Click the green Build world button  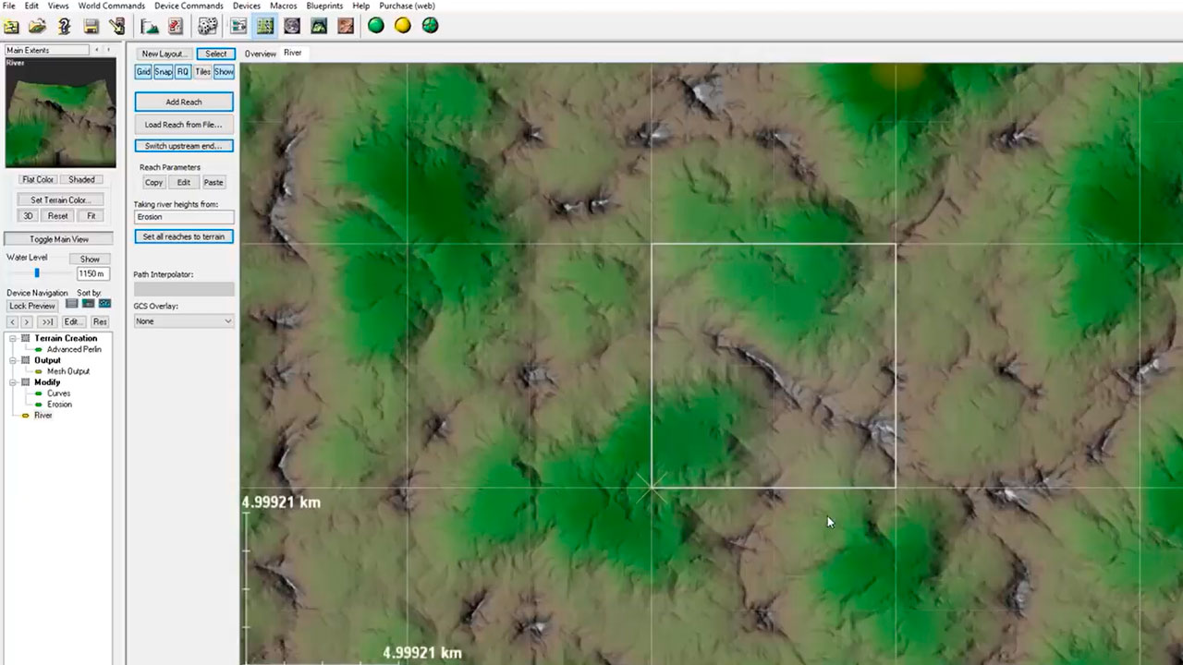point(376,26)
